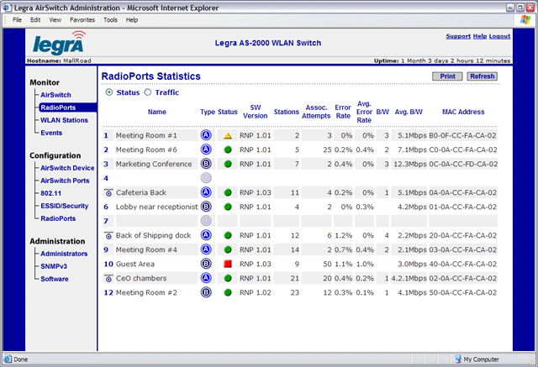Click the antenna icon left of Cafeteria Back

tap(108, 192)
